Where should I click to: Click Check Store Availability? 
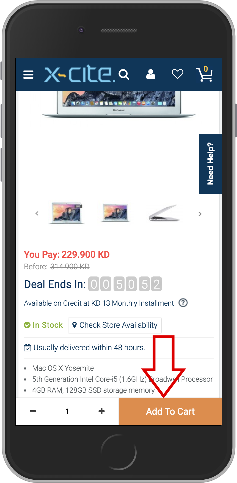115,325
